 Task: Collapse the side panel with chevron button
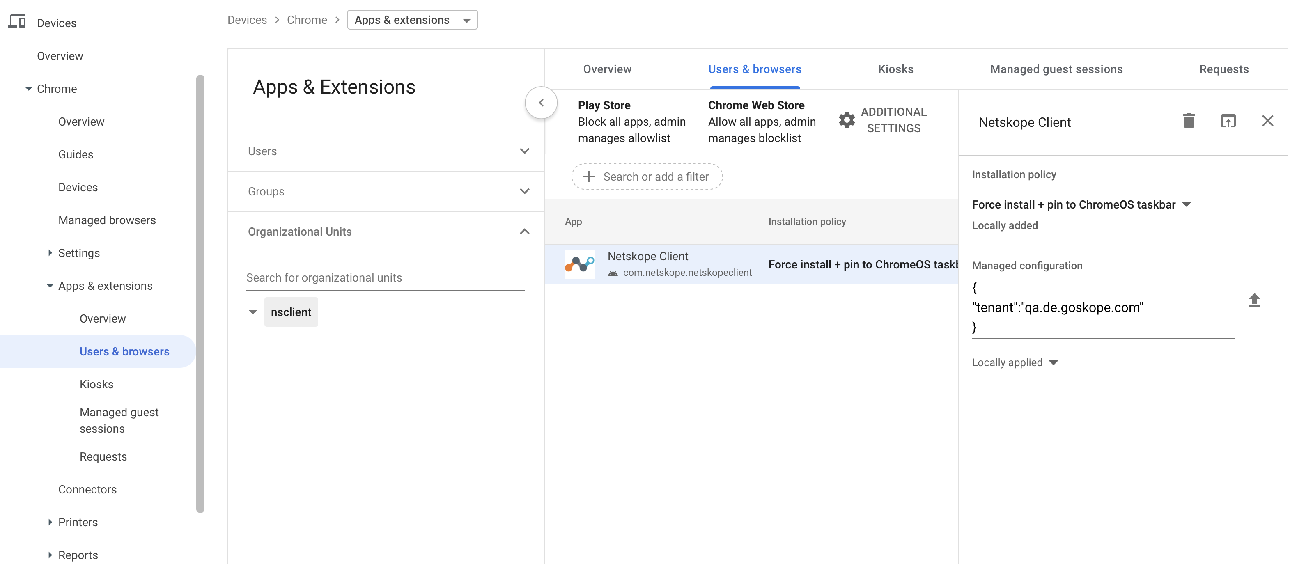541,103
